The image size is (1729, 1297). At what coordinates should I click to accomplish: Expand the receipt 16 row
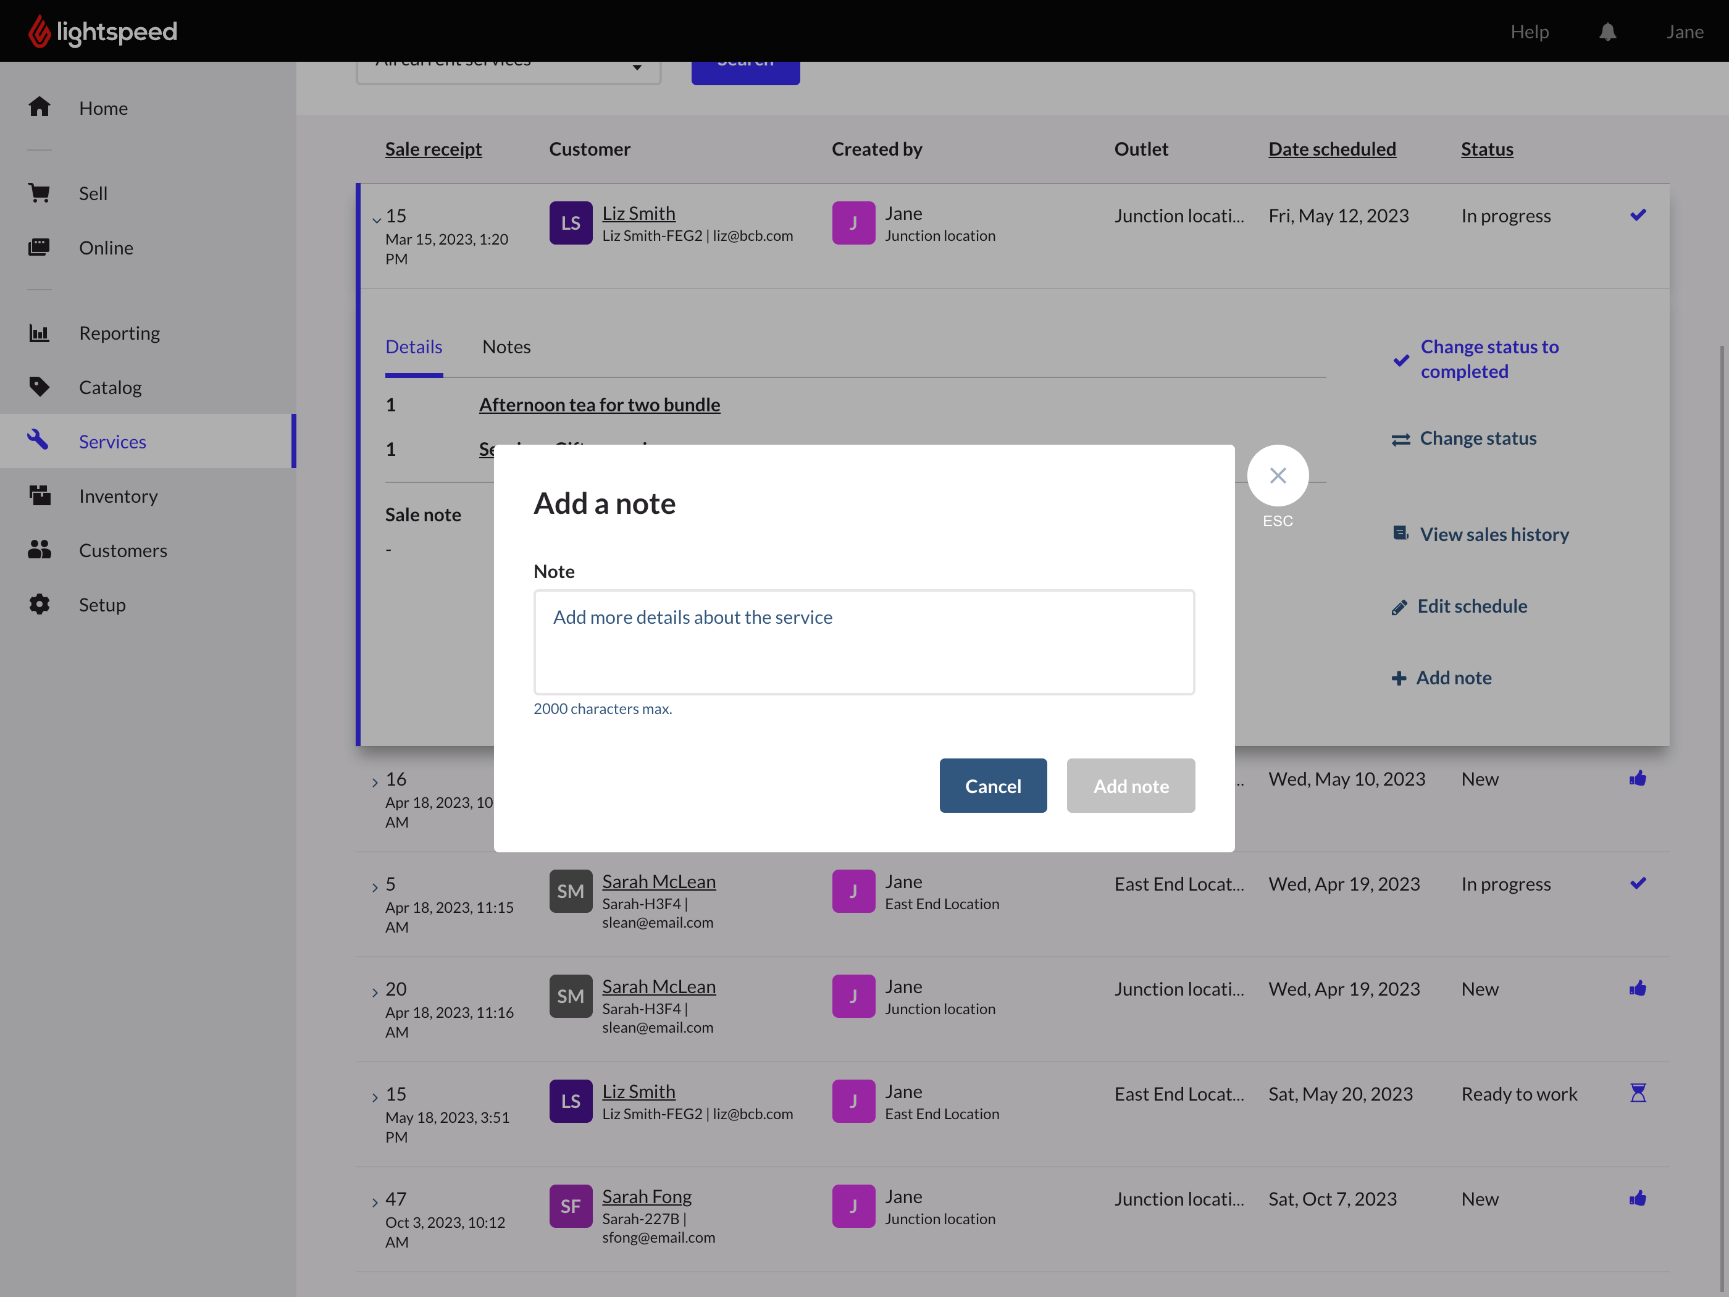click(x=375, y=783)
